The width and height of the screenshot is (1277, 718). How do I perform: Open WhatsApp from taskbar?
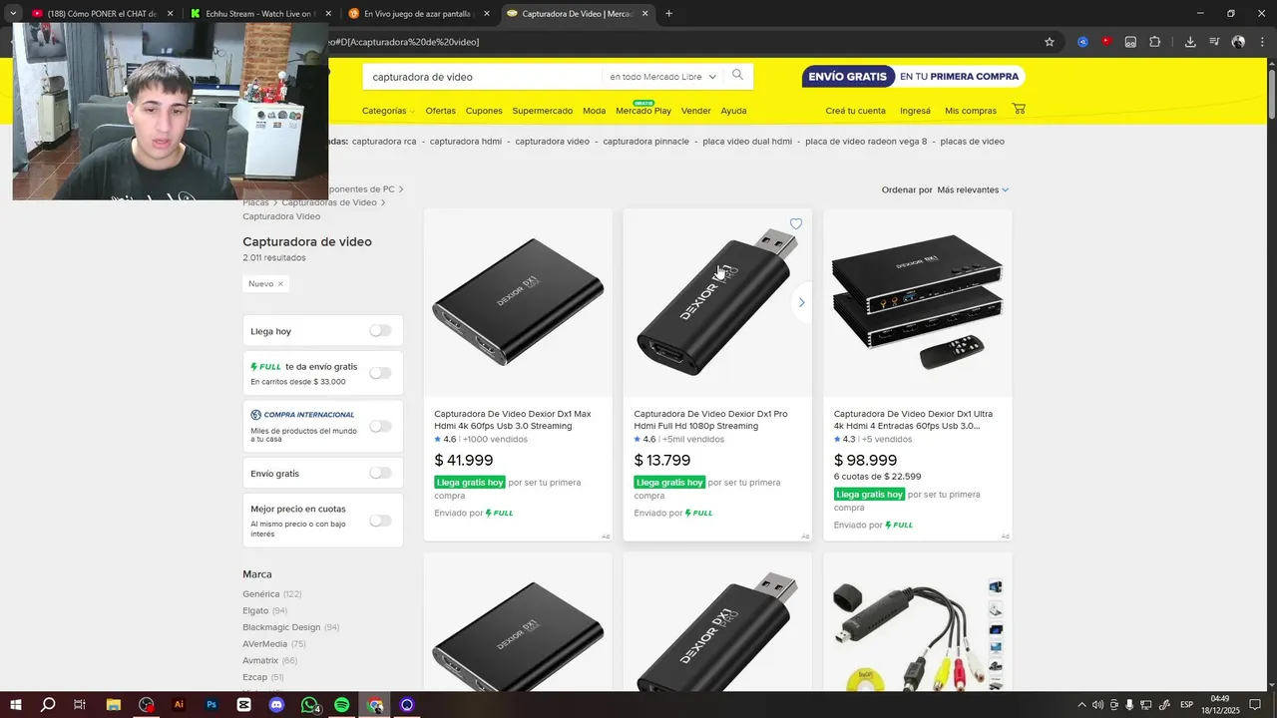pos(309,705)
